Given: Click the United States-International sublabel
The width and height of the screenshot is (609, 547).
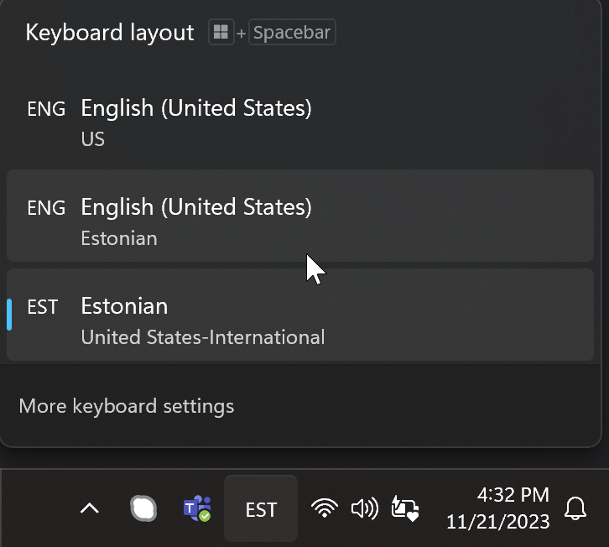Looking at the screenshot, I should point(203,336).
